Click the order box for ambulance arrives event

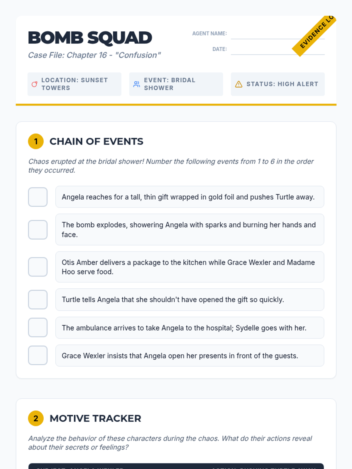click(x=38, y=327)
